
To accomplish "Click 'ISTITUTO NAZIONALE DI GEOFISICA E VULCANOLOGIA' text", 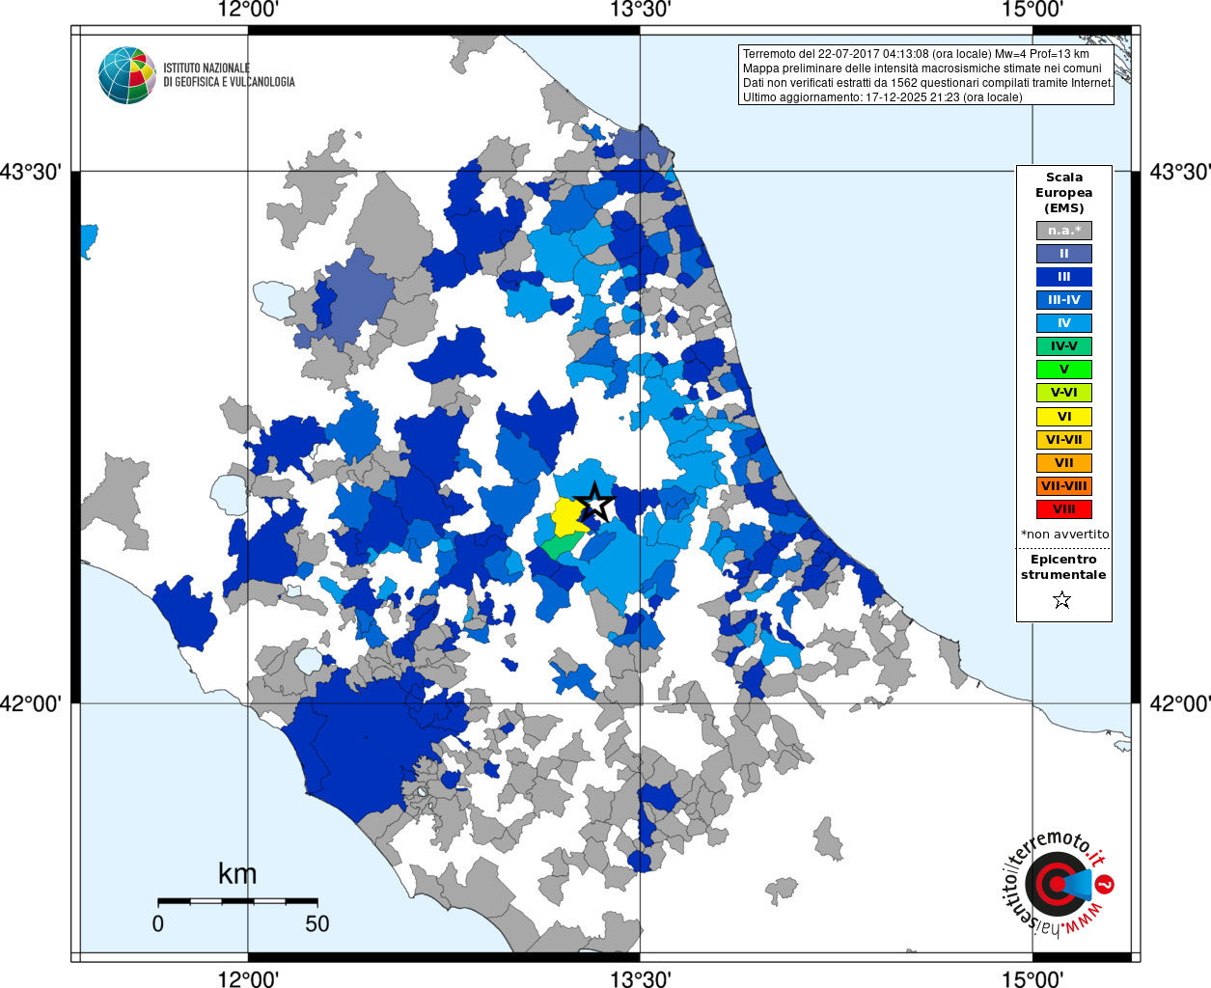I will pos(229,75).
